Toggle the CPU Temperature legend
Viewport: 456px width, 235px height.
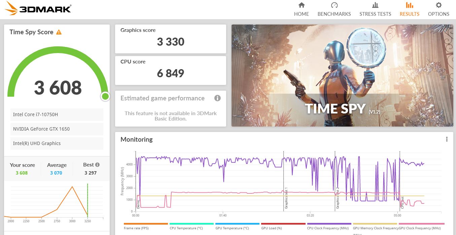click(191, 226)
